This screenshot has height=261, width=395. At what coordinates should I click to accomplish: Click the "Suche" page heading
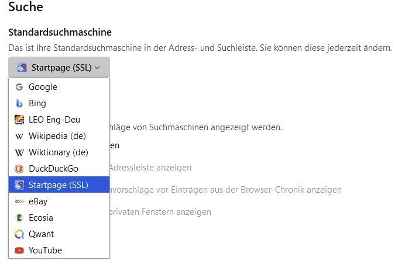pos(26,8)
